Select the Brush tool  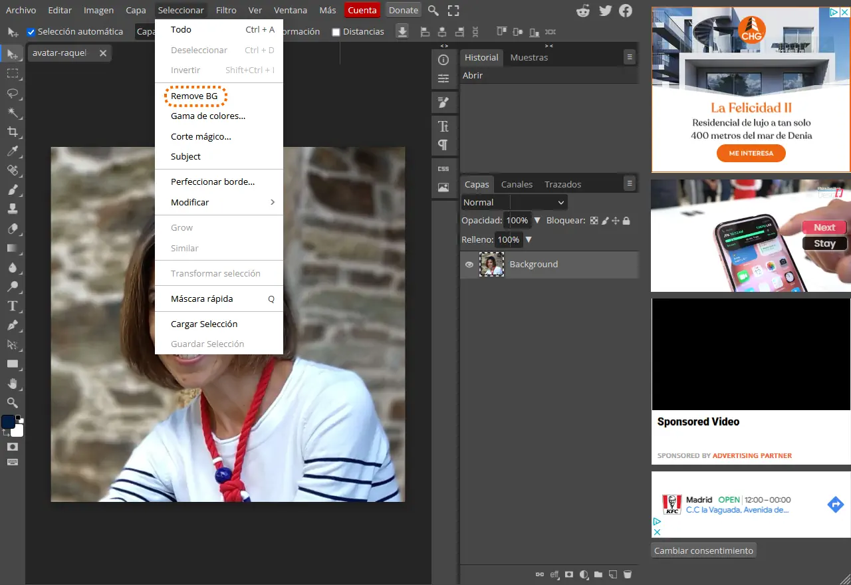point(12,189)
